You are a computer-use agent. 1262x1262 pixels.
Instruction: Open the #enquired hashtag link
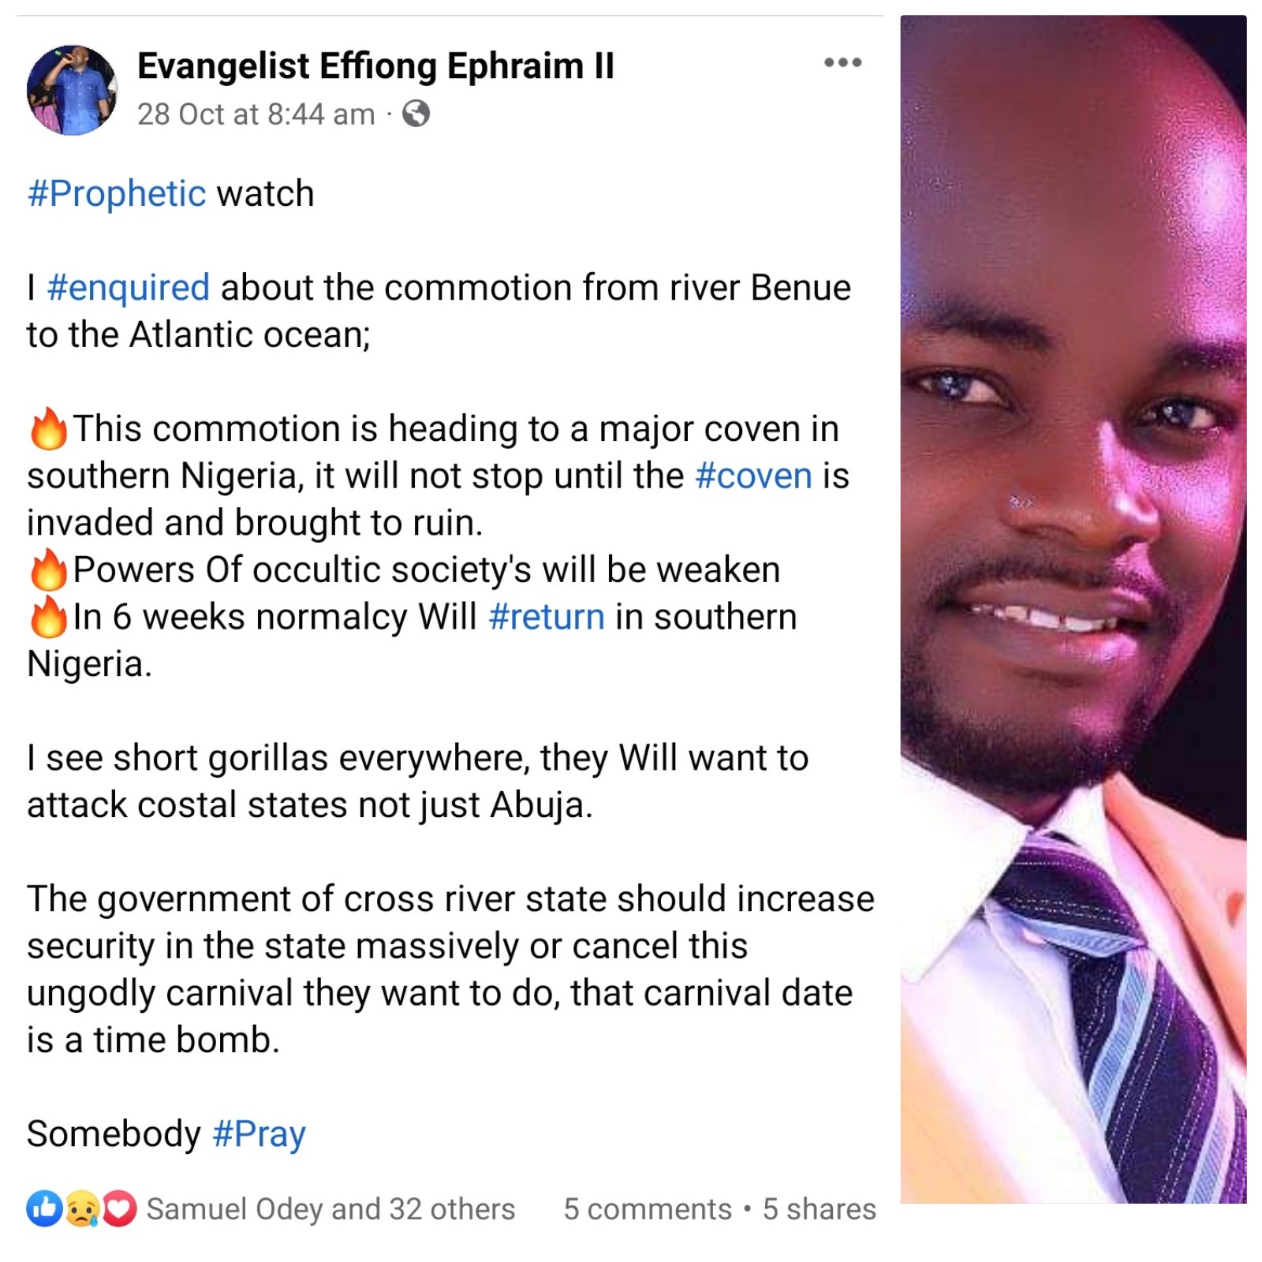(129, 288)
